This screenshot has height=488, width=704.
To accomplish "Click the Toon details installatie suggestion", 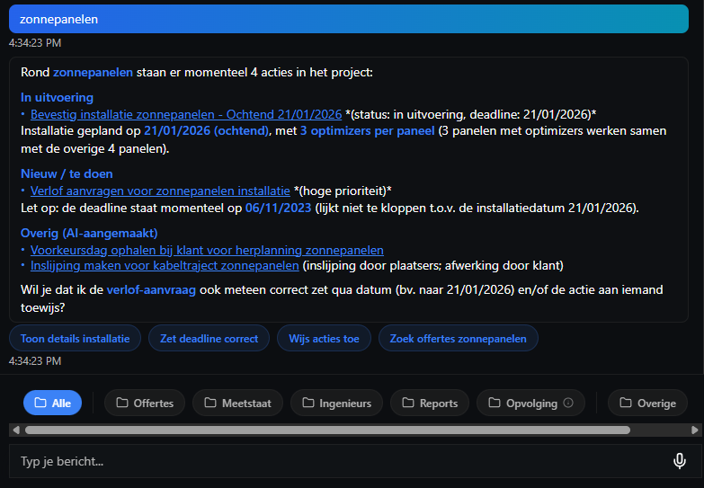I will [x=75, y=339].
